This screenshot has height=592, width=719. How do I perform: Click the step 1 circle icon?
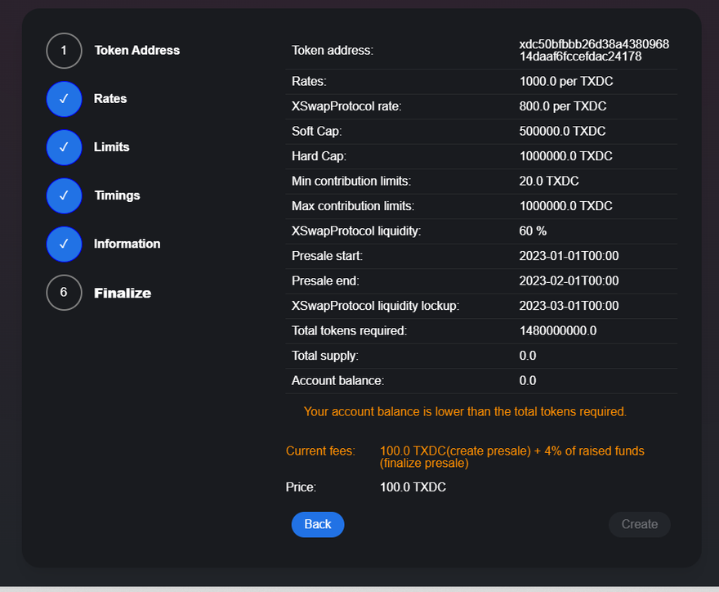click(x=64, y=51)
